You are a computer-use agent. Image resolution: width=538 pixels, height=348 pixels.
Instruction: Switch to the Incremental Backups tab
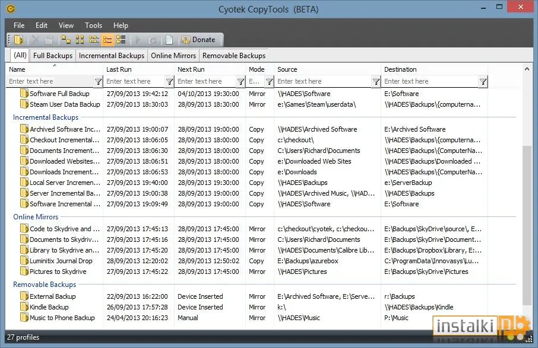pyautogui.click(x=112, y=56)
